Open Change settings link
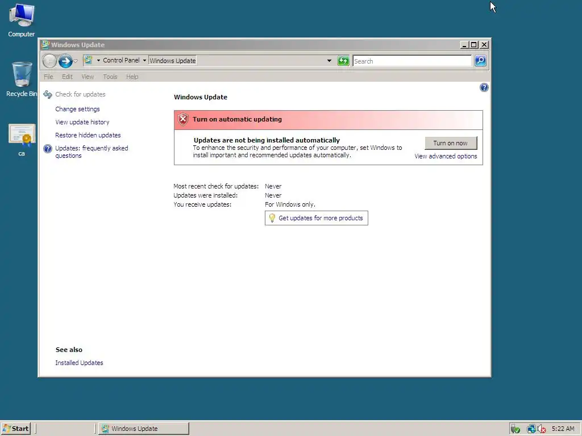The image size is (582, 436). (x=77, y=109)
